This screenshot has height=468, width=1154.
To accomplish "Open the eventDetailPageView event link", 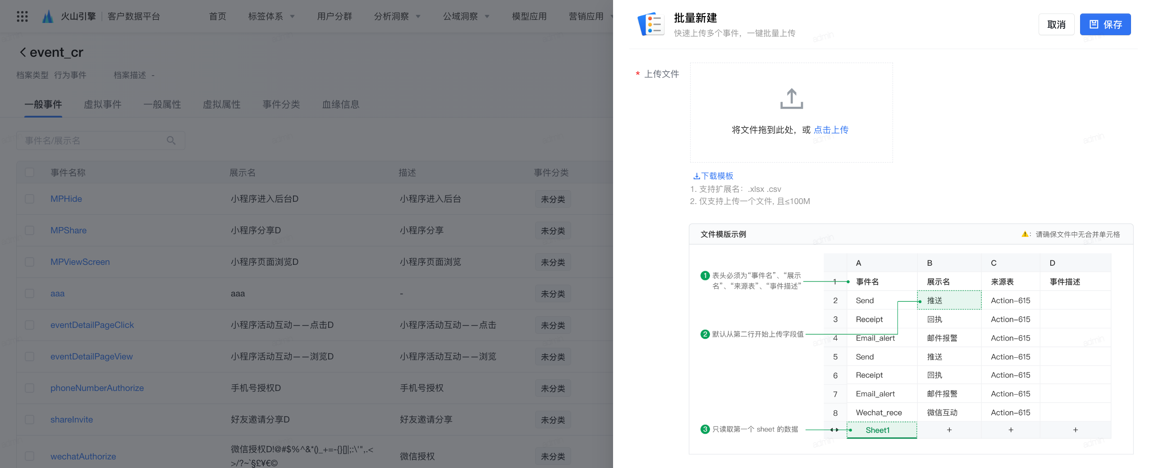I will tap(92, 356).
